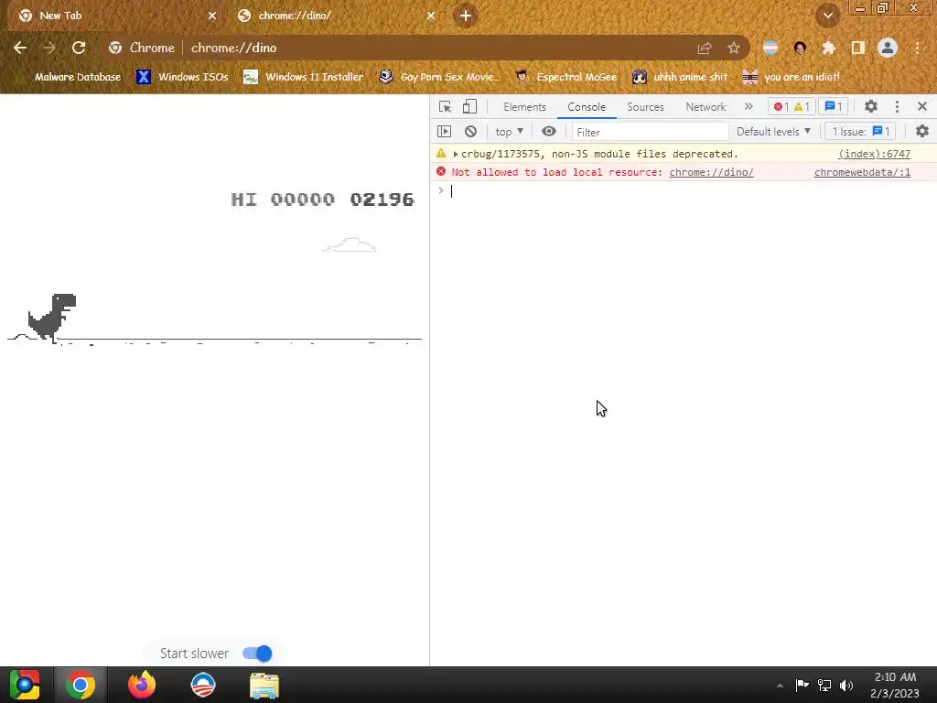Open the Default levels dropdown

point(773,132)
